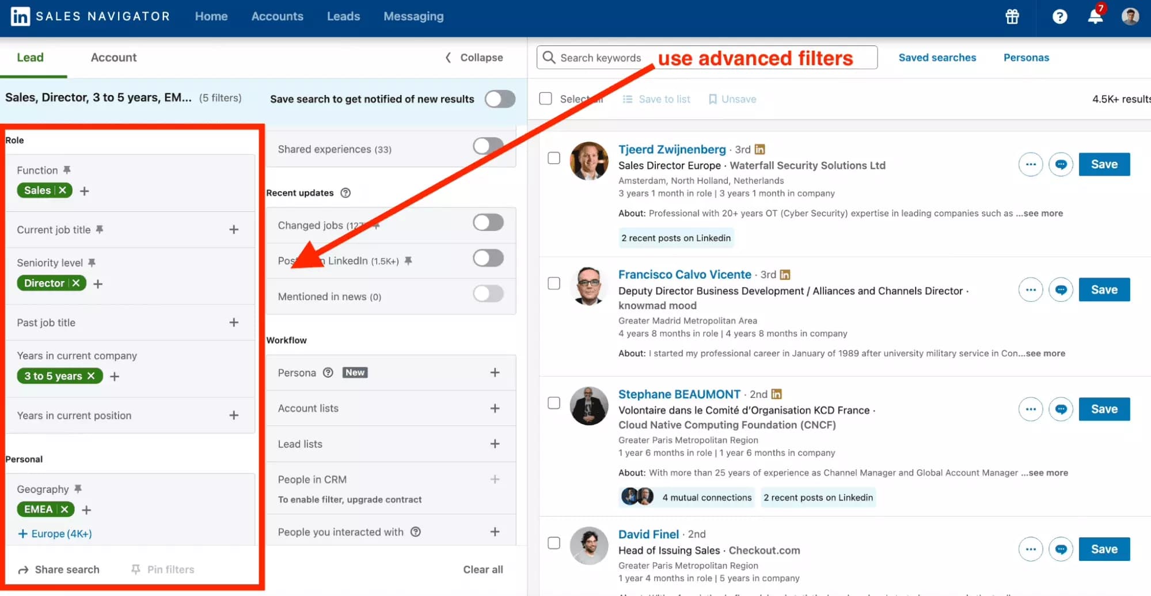Open the gift promotions icon
The width and height of the screenshot is (1151, 596).
pos(1012,17)
